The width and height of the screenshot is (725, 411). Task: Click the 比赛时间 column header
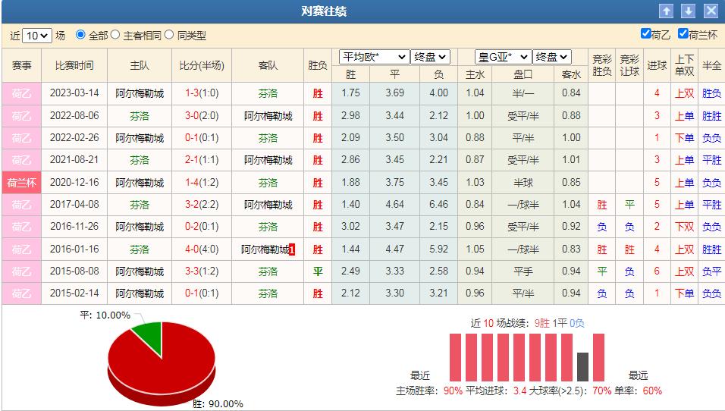[74, 66]
